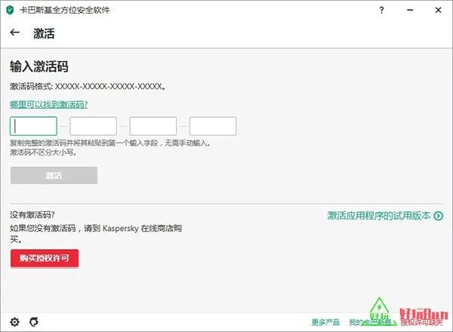Image resolution: width=453 pixels, height=332 pixels.
Task: Click the 激活码格式 format text
Action: coord(88,86)
